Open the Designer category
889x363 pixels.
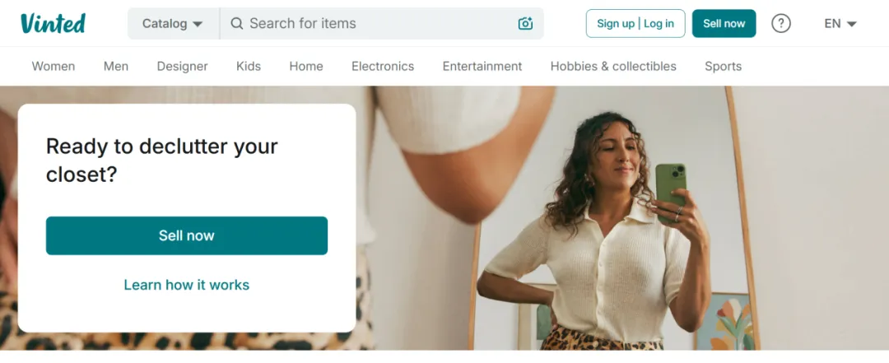coord(183,67)
